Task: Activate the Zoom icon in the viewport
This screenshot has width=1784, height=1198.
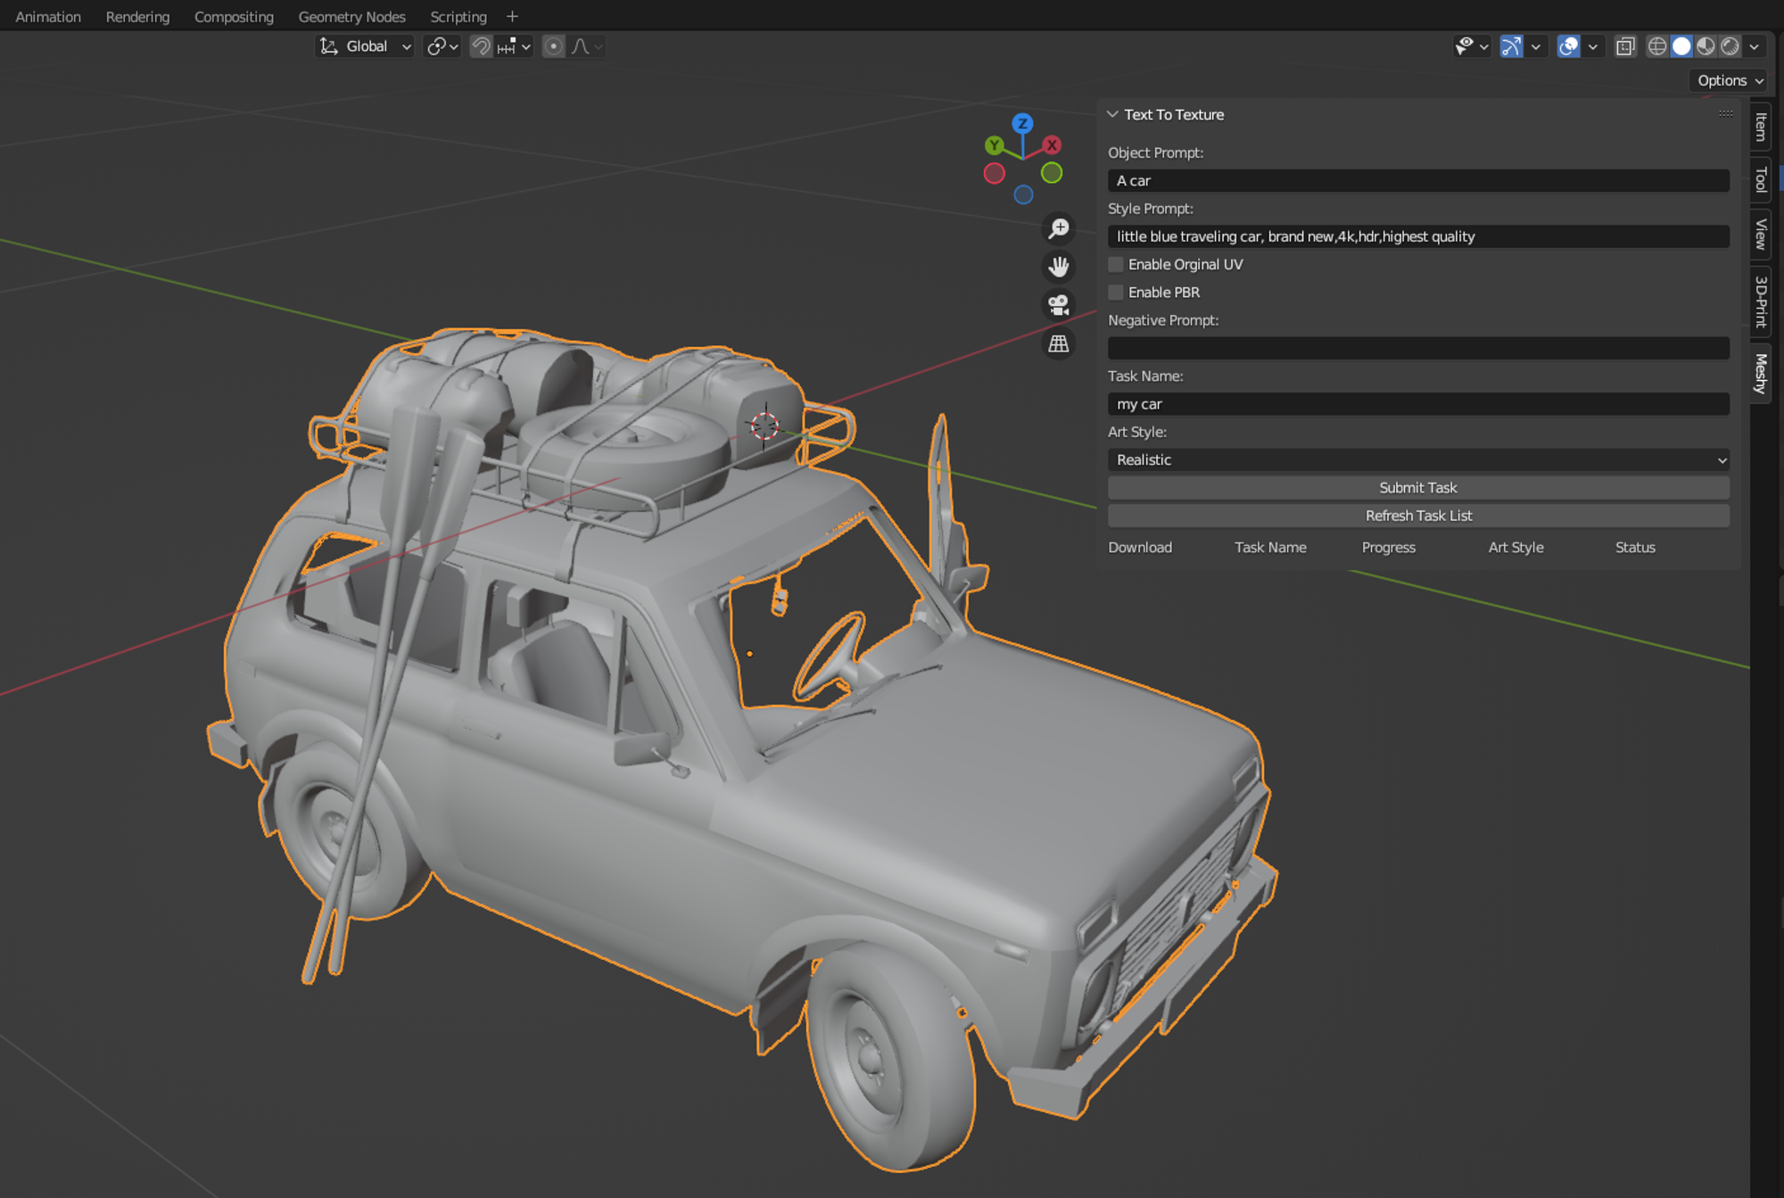Action: [x=1058, y=229]
